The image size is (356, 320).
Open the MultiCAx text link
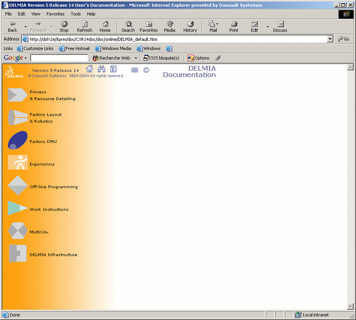coord(39,232)
